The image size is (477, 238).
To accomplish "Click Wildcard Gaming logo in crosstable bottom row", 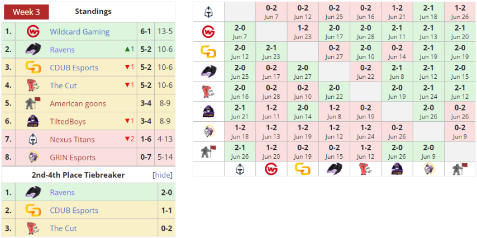I will point(271,169).
